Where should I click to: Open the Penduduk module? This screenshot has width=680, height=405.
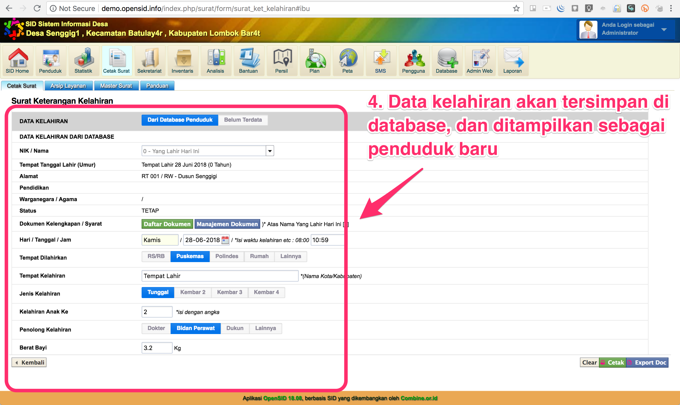point(51,60)
